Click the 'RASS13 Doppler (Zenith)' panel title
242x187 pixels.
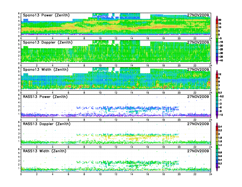(47, 124)
